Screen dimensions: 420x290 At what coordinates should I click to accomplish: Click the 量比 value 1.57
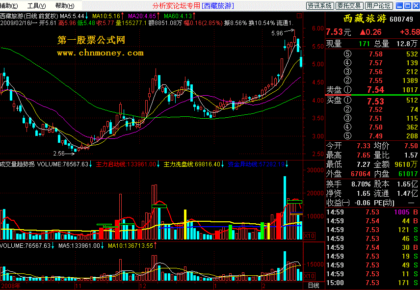[411, 156]
